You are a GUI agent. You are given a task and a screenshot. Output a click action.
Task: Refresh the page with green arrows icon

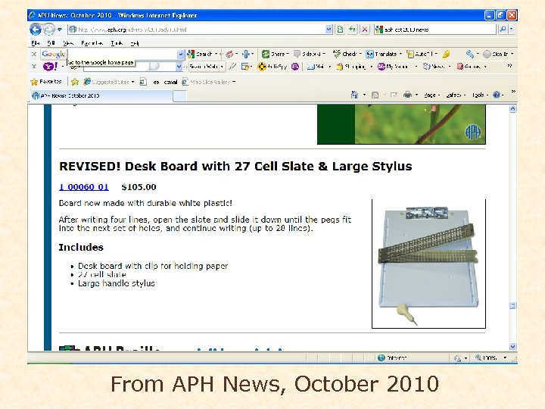click(353, 30)
